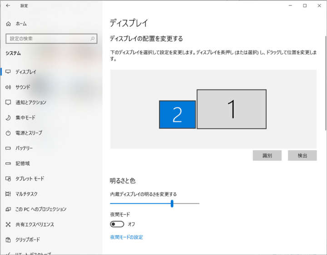
Task: Open 共有エクスペリエンス settings
Action: point(51,224)
